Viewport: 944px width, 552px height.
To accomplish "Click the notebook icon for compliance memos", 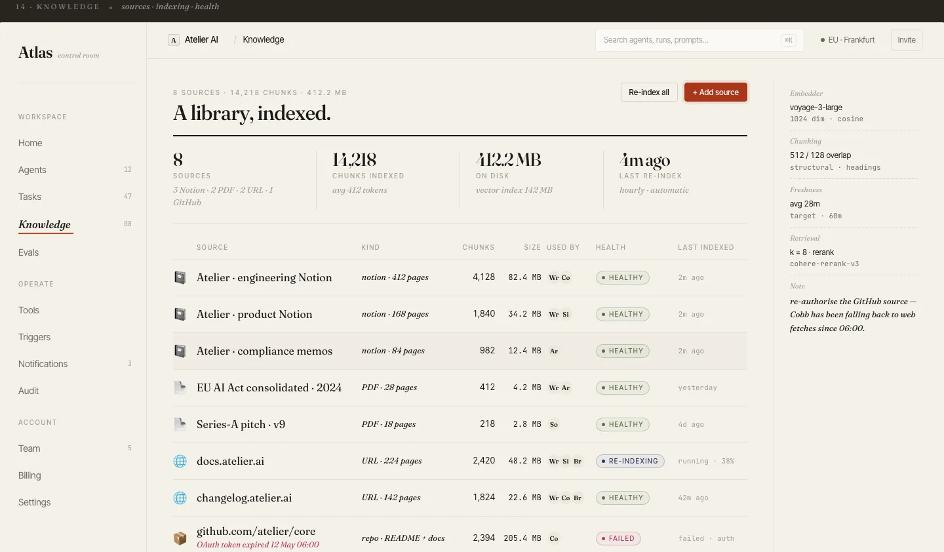I will (x=180, y=351).
